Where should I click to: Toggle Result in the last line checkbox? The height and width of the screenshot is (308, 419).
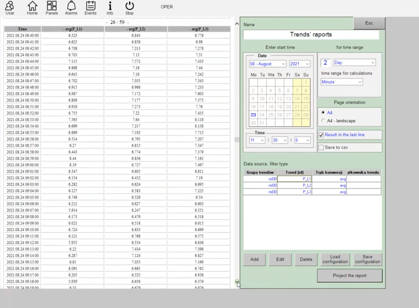[x=321, y=135]
